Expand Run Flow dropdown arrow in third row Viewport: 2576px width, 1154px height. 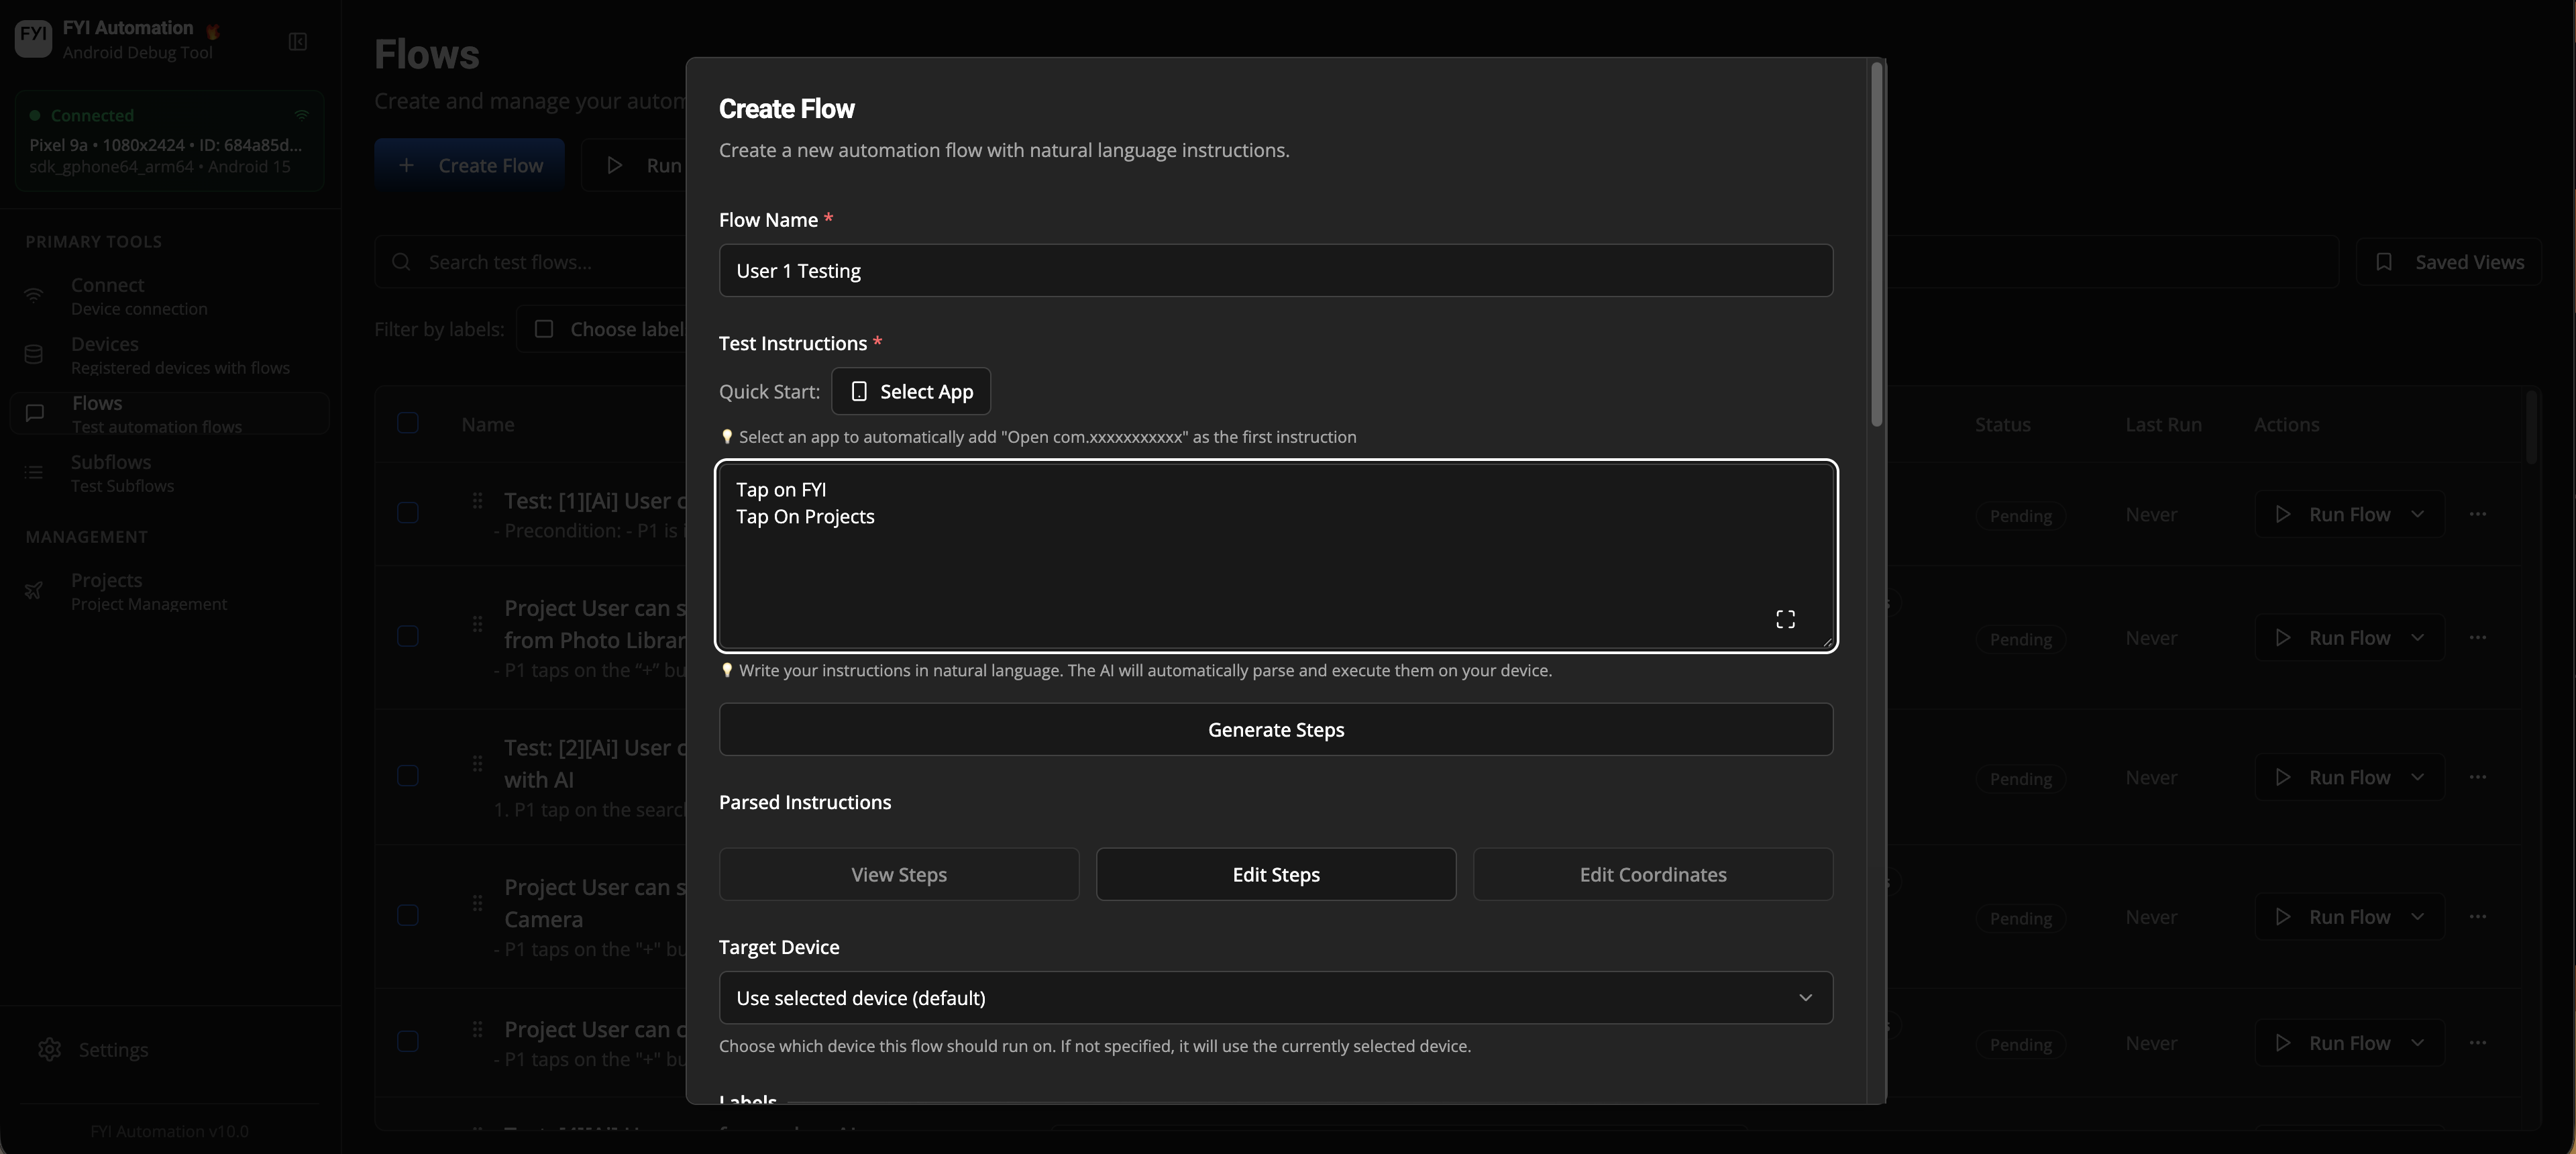pyautogui.click(x=2417, y=777)
